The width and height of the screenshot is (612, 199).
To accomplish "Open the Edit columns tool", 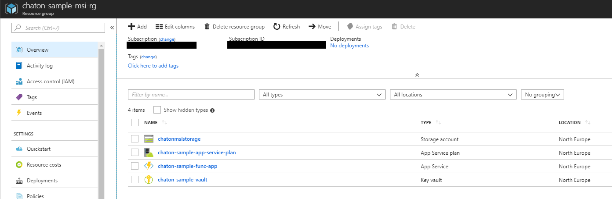I will pos(175,27).
